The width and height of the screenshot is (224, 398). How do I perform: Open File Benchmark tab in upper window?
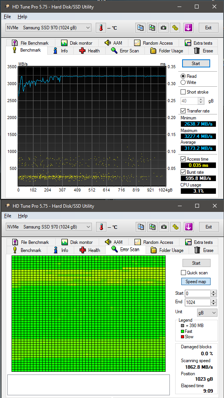pos(30,43)
